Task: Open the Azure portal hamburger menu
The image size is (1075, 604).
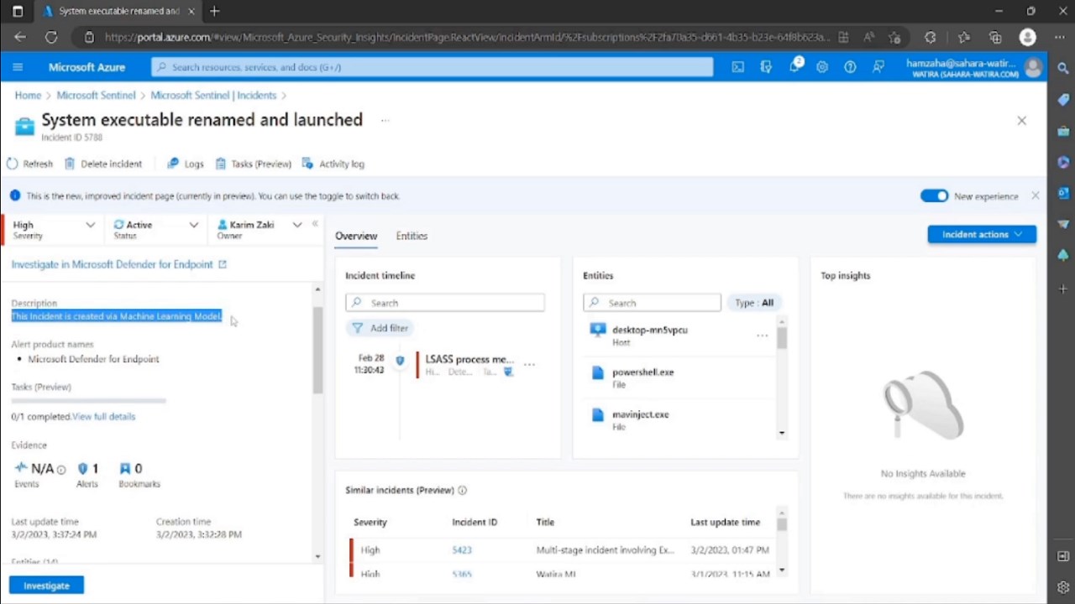Action: pos(18,67)
